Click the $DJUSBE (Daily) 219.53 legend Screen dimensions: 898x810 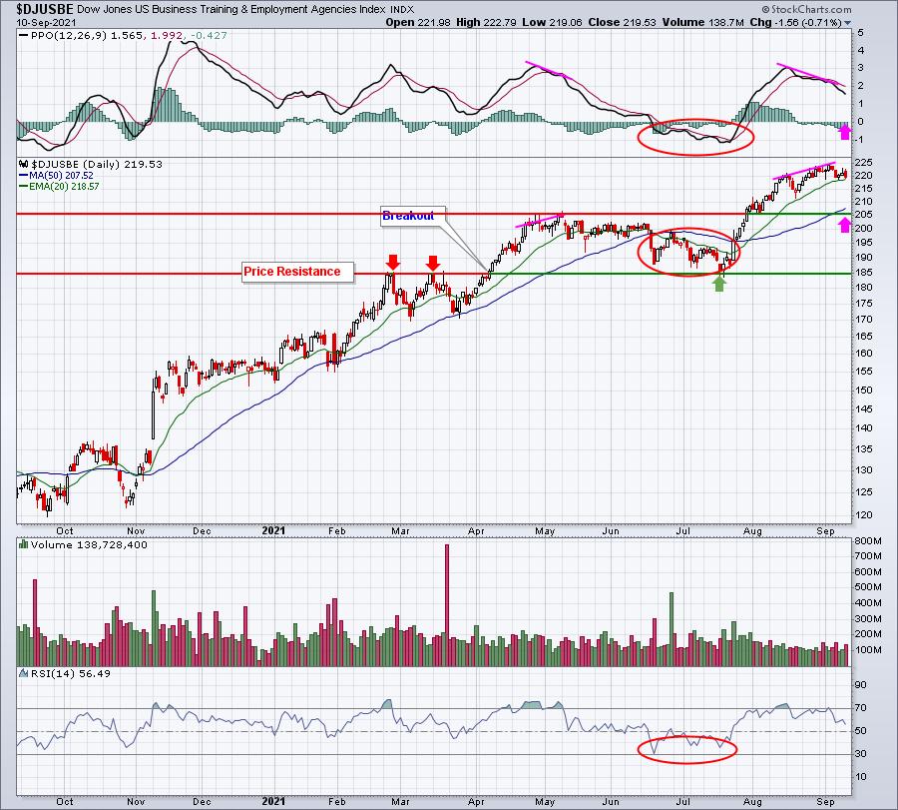[x=97, y=164]
